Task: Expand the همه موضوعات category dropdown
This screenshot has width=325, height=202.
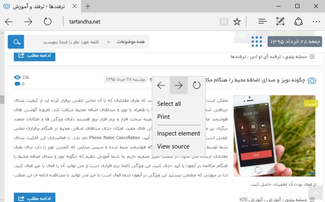Action: (x=126, y=42)
